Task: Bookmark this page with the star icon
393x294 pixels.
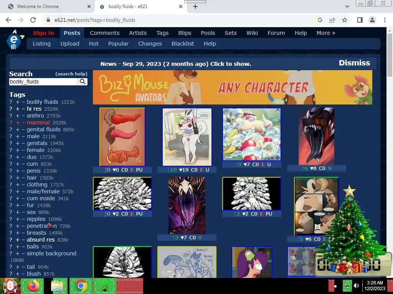Action: click(x=345, y=20)
